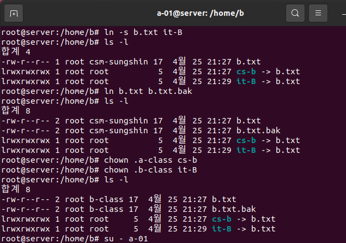346x243 pixels.
Task: Click the csm-sungshin b.txt.bak file row
Action: click(x=141, y=131)
